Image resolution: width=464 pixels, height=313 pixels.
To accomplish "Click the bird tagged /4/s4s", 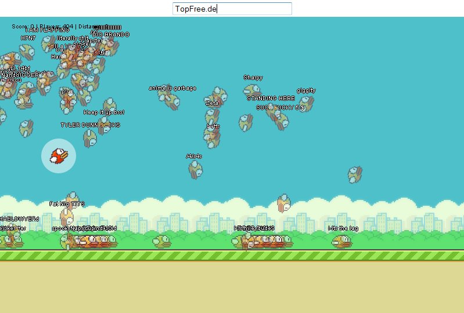I will tap(195, 169).
